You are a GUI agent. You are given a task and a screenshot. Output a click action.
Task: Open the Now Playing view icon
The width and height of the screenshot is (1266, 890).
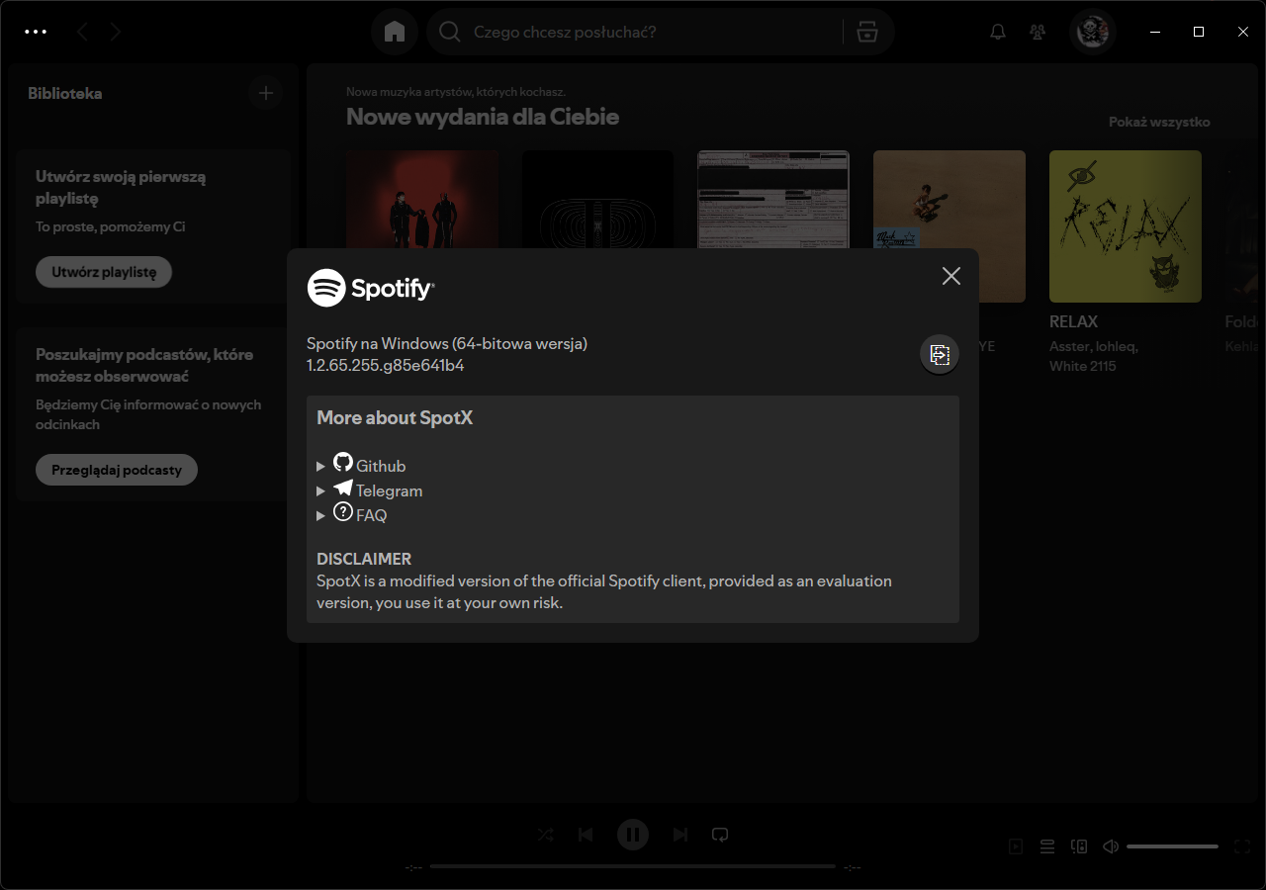(x=1016, y=846)
